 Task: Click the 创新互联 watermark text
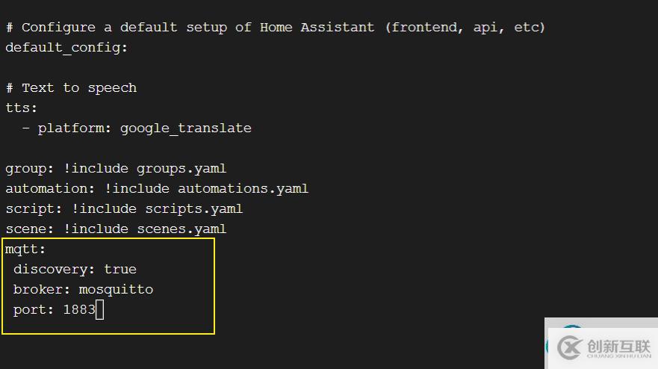(x=619, y=347)
